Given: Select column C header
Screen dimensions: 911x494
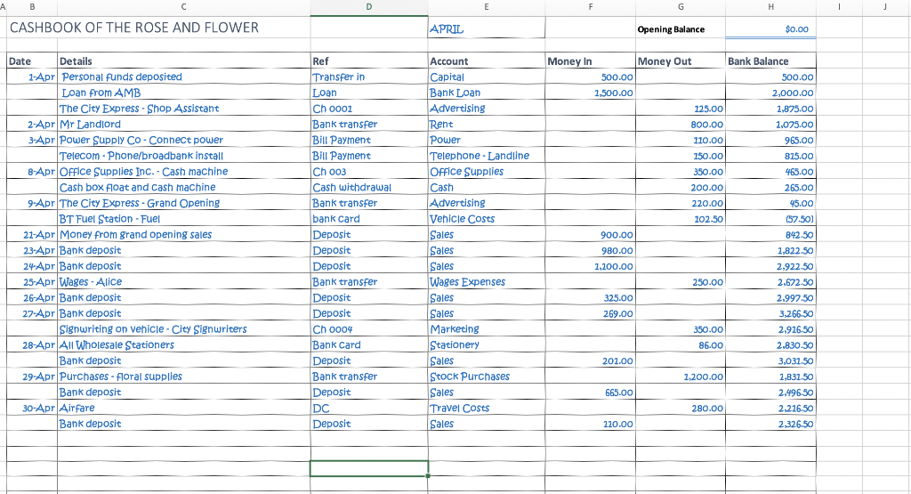Looking at the screenshot, I should click(183, 7).
